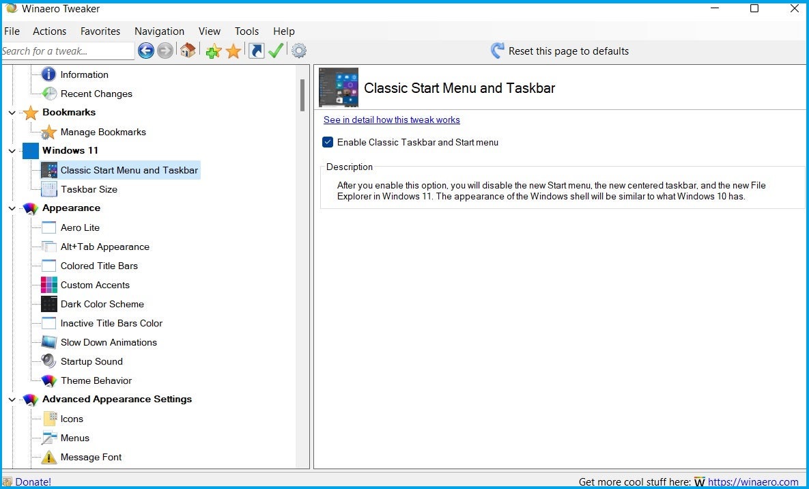Select the 'Aero Lite' label

tap(80, 227)
